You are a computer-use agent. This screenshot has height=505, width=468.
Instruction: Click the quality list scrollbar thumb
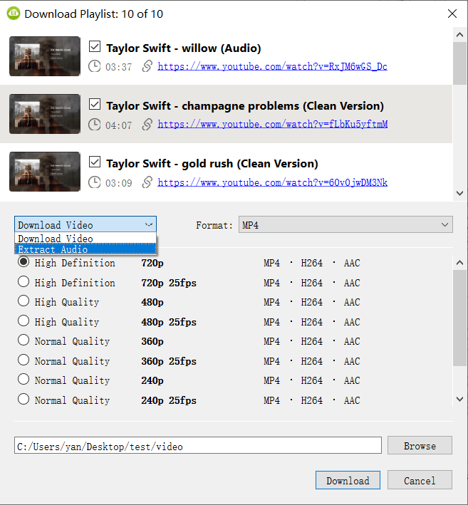(459, 318)
